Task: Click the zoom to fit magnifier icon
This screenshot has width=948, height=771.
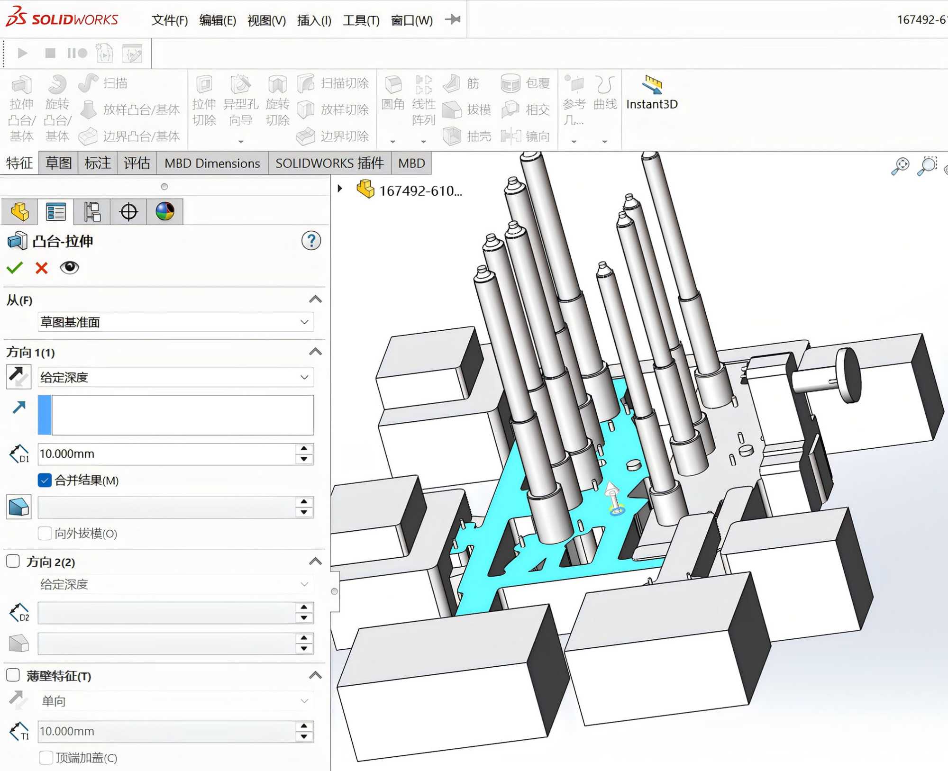Action: coord(900,166)
